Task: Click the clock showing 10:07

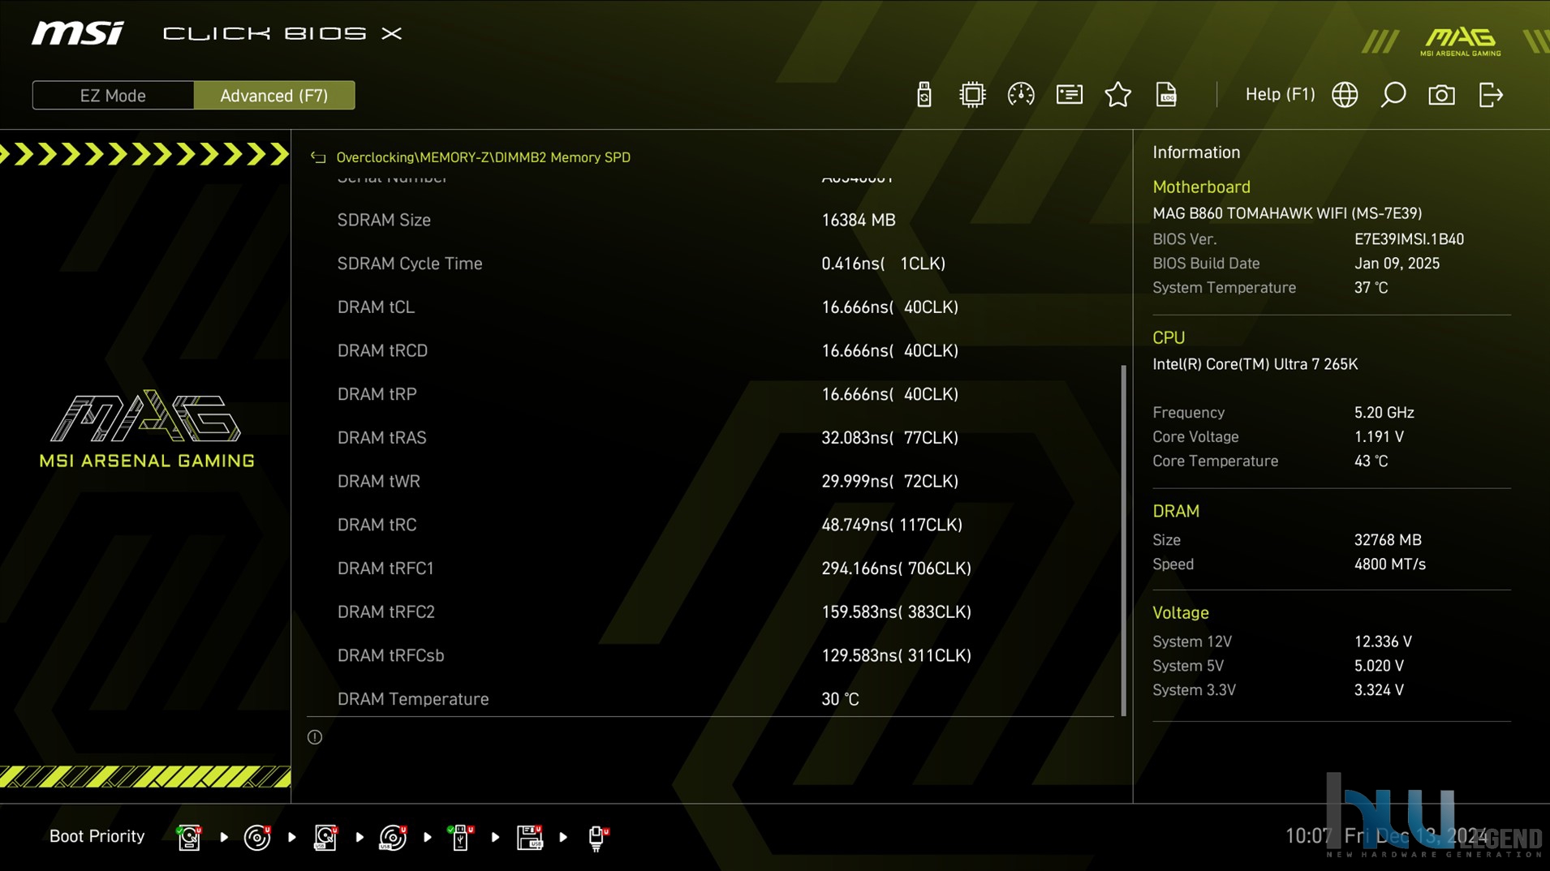Action: [x=1308, y=836]
